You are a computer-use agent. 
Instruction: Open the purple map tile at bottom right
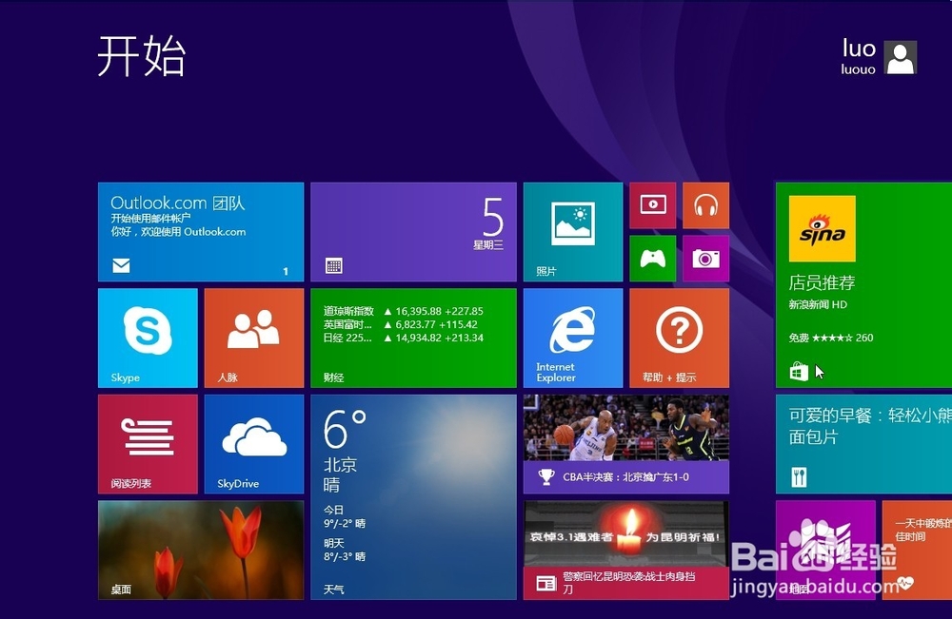(x=825, y=550)
